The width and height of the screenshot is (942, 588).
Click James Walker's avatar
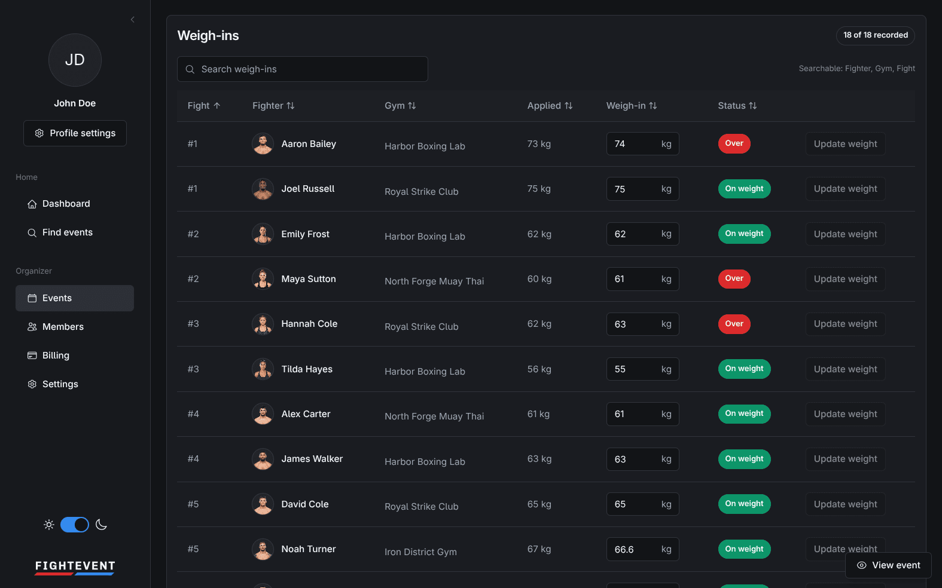pos(263,459)
